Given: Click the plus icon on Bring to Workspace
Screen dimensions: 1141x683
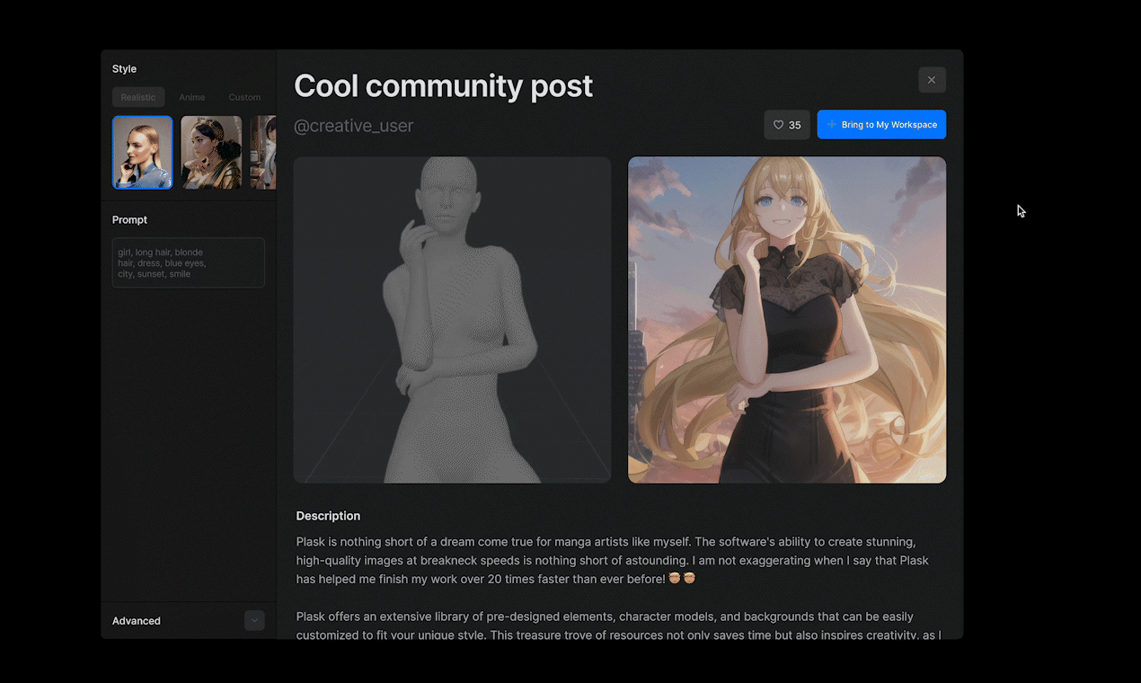Looking at the screenshot, I should point(832,125).
